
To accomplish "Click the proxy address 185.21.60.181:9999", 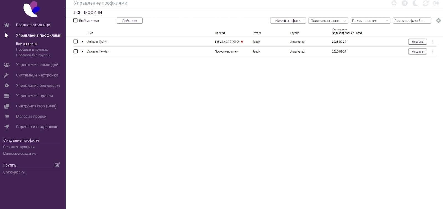I will (227, 42).
